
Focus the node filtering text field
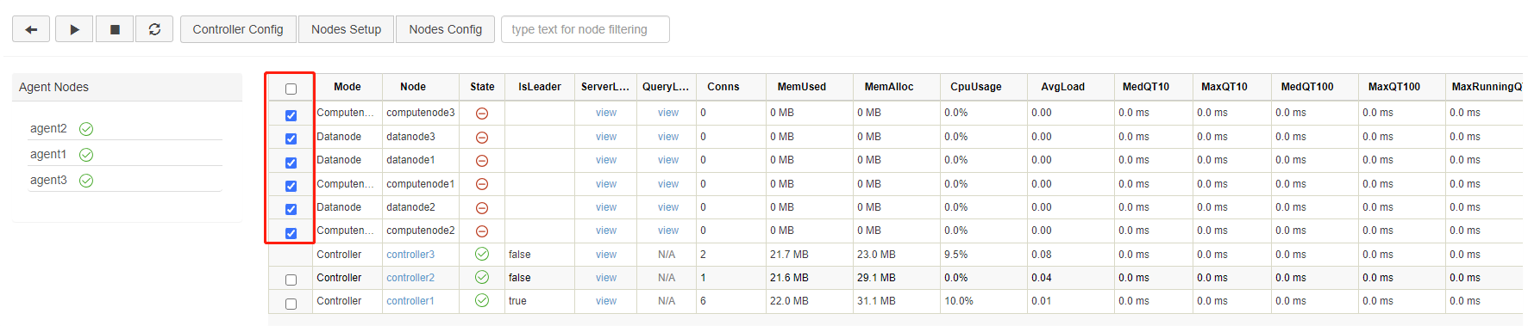point(586,29)
